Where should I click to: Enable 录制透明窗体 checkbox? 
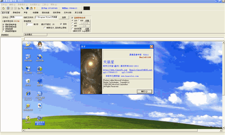(3, 31)
